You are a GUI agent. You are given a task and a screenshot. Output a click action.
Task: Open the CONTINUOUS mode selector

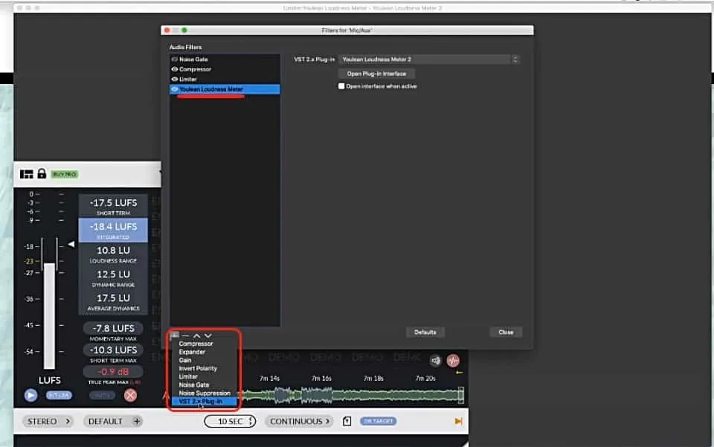(300, 421)
